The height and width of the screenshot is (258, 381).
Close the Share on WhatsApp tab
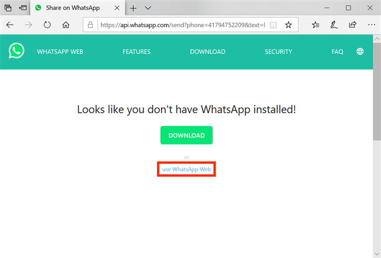[117, 8]
